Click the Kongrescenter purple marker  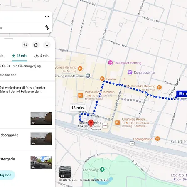pyautogui.click(x=130, y=72)
